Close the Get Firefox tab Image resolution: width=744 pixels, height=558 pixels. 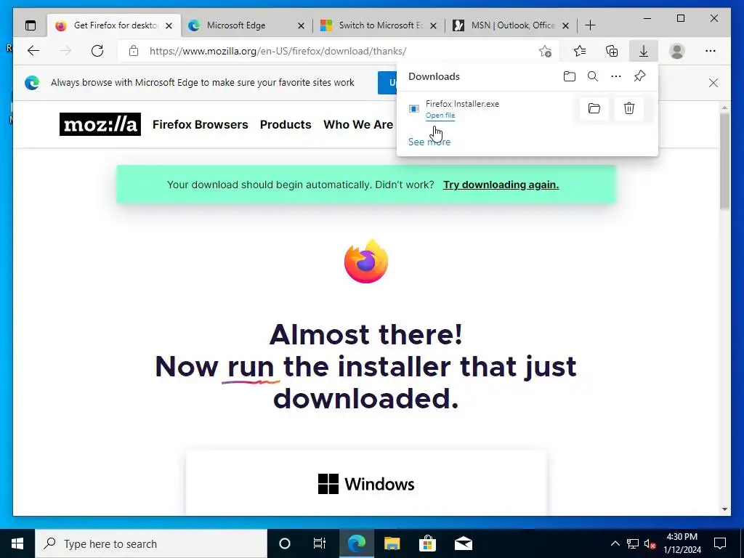coord(169,25)
